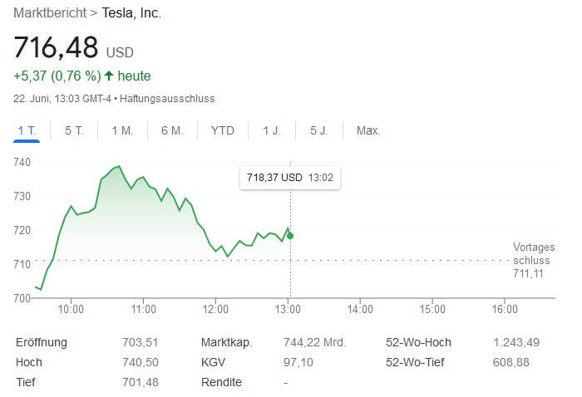Click the Vortagesschluss 711,11 label
This screenshot has width=582, height=397.
[x=533, y=260]
